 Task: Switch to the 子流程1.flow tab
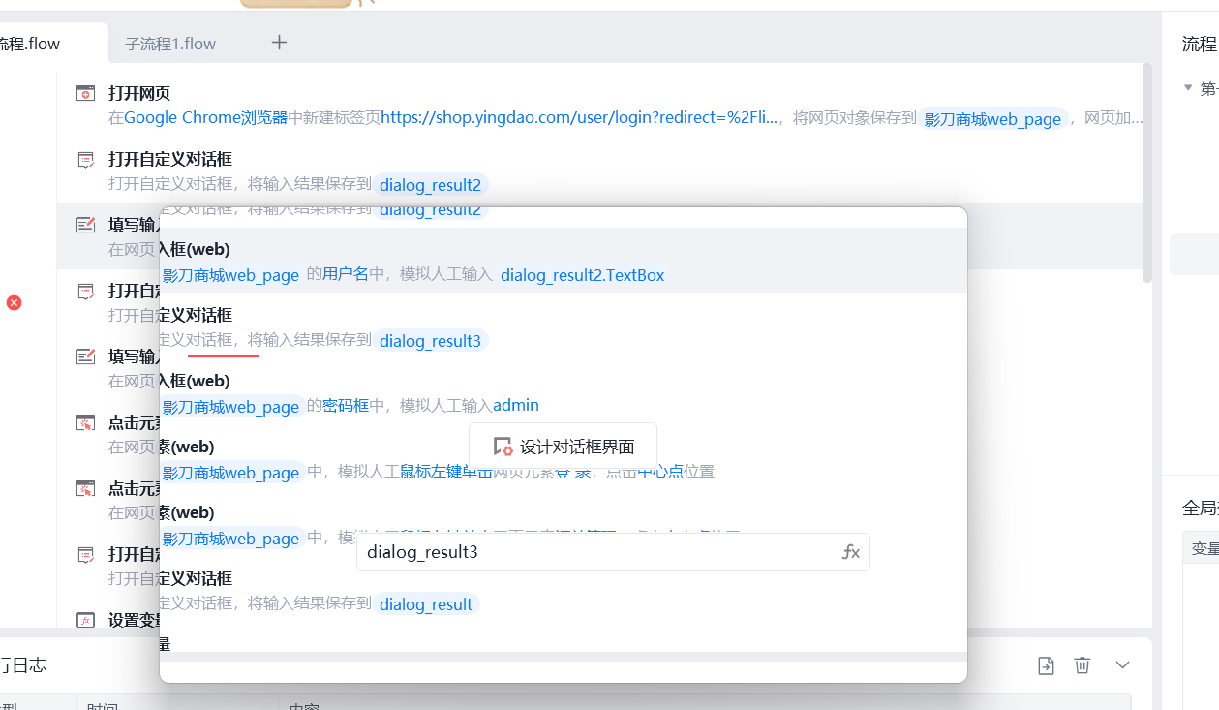pyautogui.click(x=170, y=44)
